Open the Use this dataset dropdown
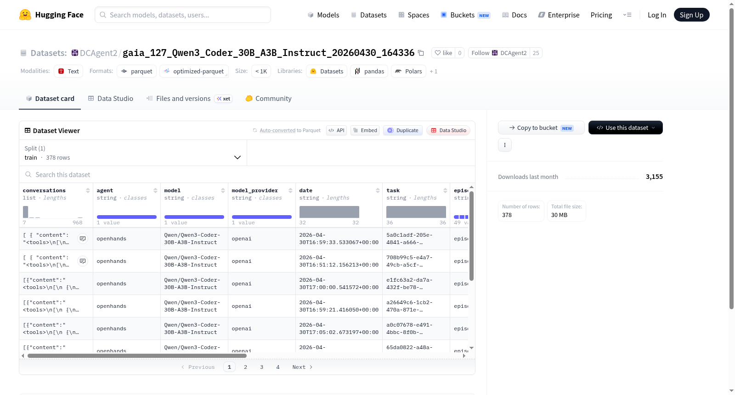This screenshot has width=735, height=395. pyautogui.click(x=625, y=128)
